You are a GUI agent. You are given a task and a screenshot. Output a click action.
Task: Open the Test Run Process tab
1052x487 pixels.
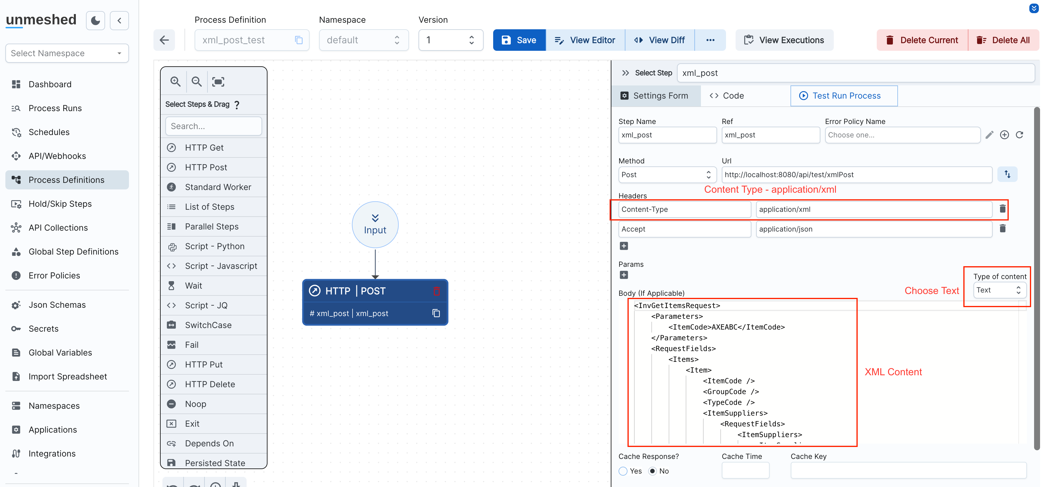click(x=844, y=96)
